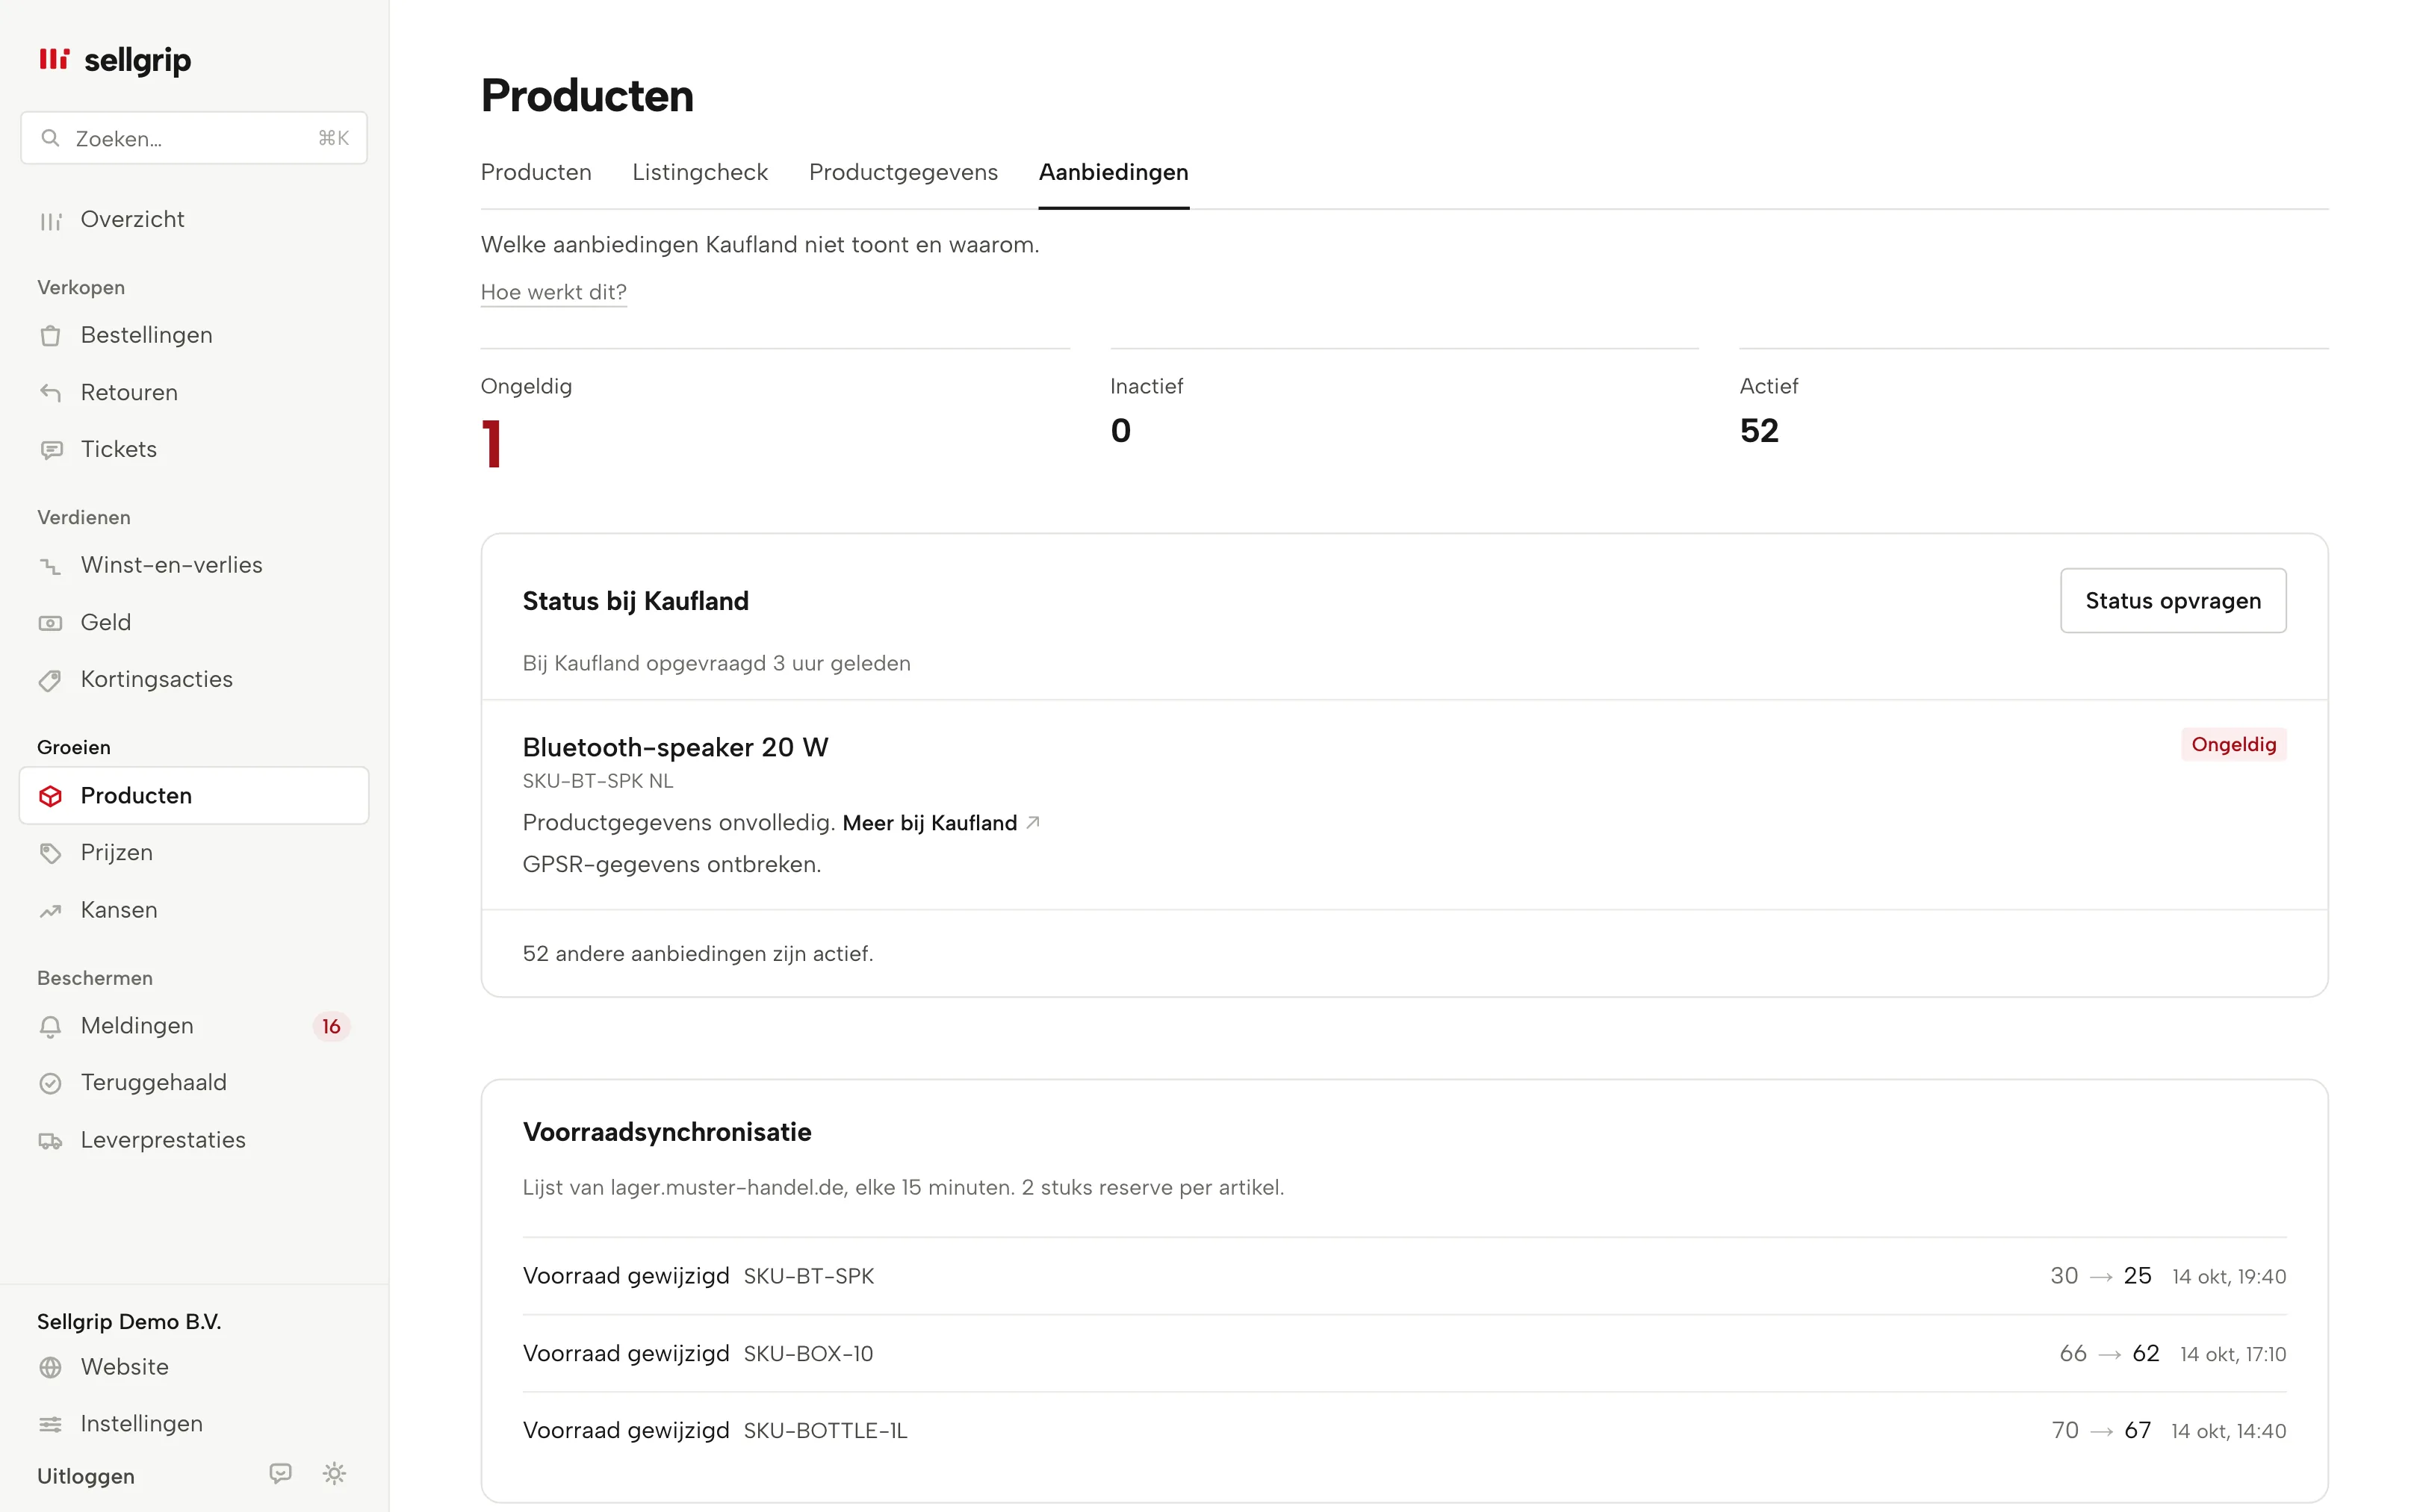Image resolution: width=2420 pixels, height=1512 pixels.
Task: Open Meldingen in the sidebar
Action: (x=194, y=1026)
